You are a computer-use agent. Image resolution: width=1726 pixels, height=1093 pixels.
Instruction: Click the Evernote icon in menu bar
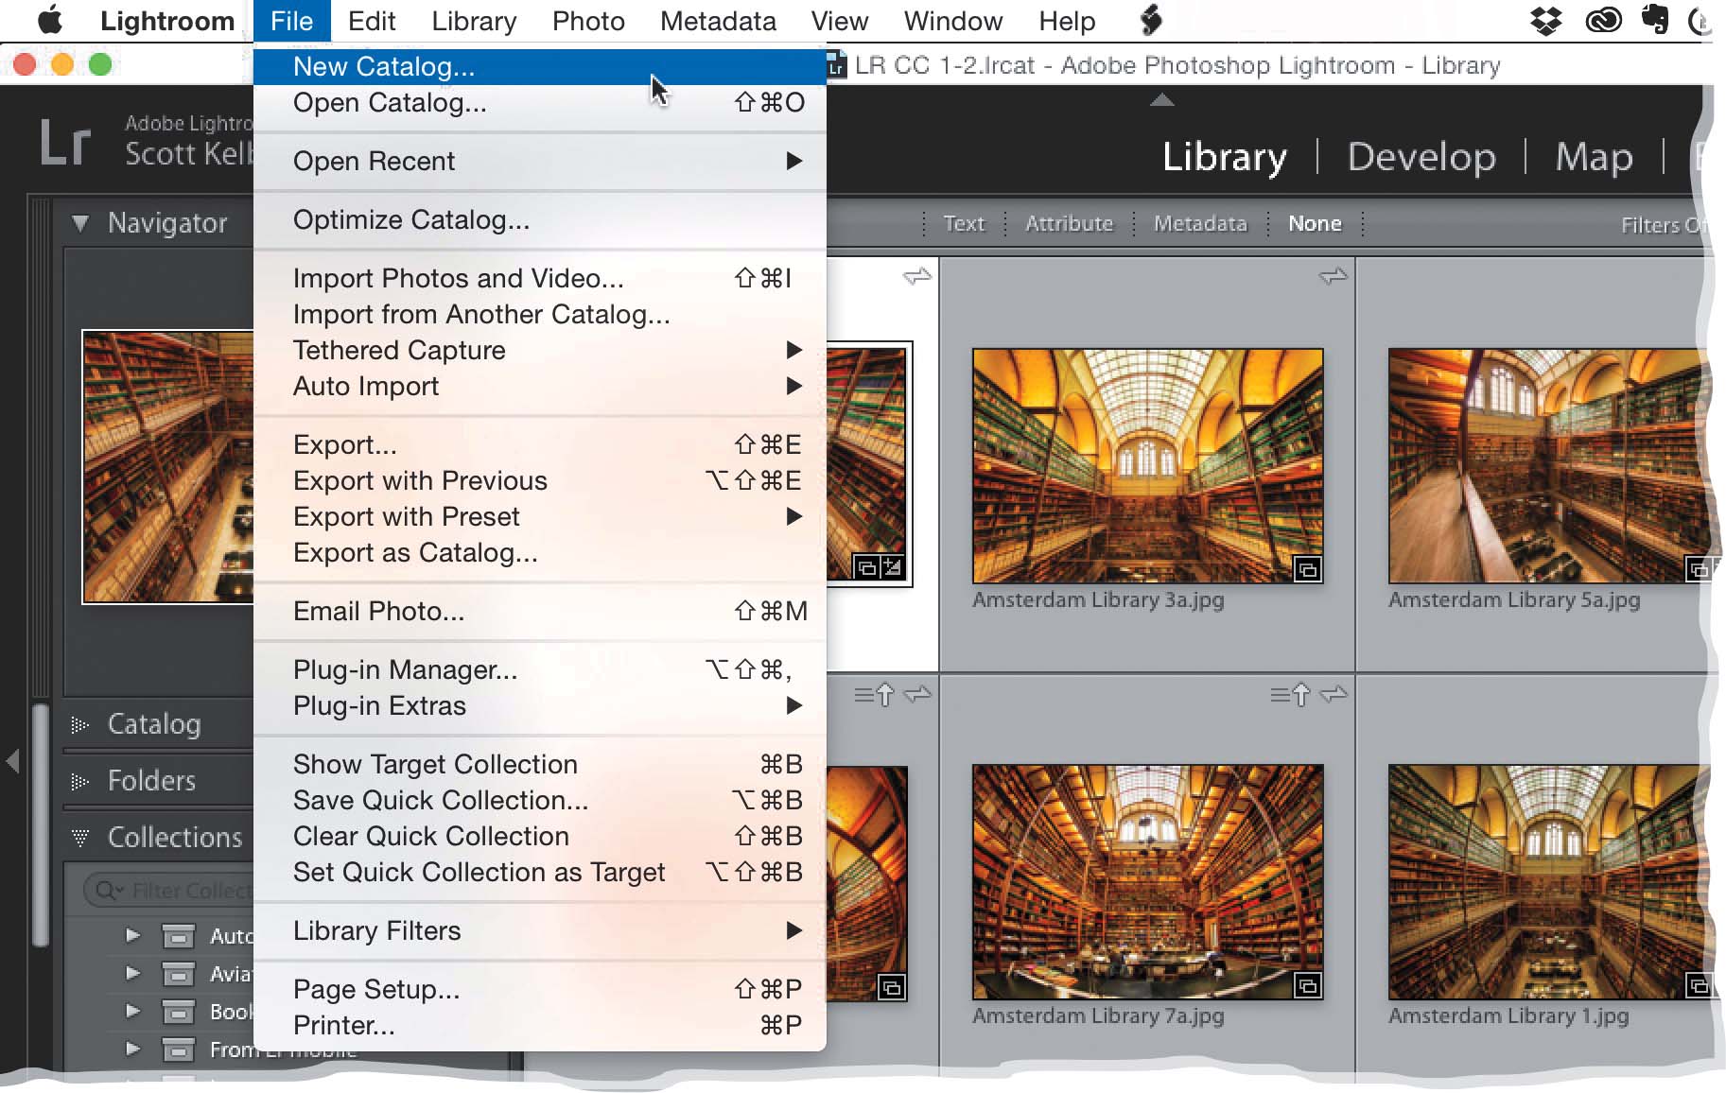1655,21
